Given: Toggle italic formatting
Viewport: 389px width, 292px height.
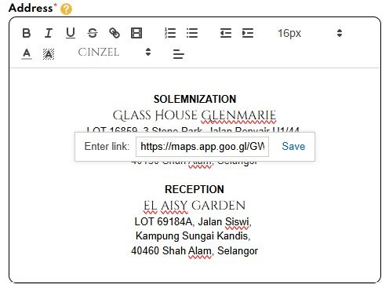Looking at the screenshot, I should pyautogui.click(x=49, y=33).
